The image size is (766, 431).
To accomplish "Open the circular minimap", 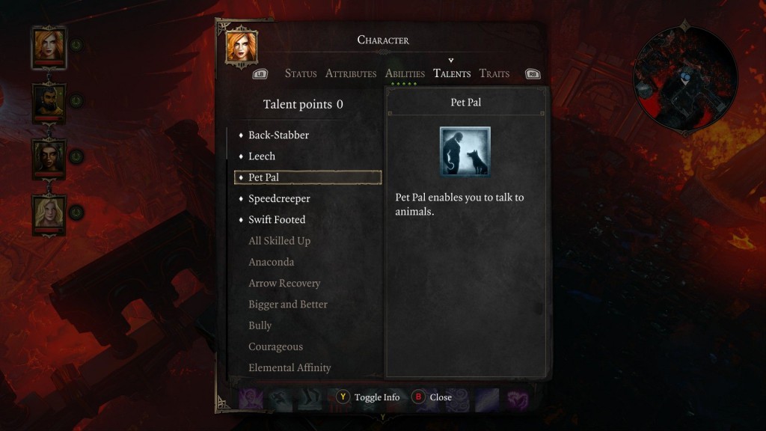I will (x=685, y=79).
